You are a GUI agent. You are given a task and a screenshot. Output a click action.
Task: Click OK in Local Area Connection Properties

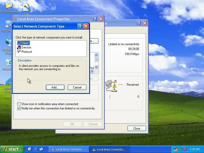[72, 124]
